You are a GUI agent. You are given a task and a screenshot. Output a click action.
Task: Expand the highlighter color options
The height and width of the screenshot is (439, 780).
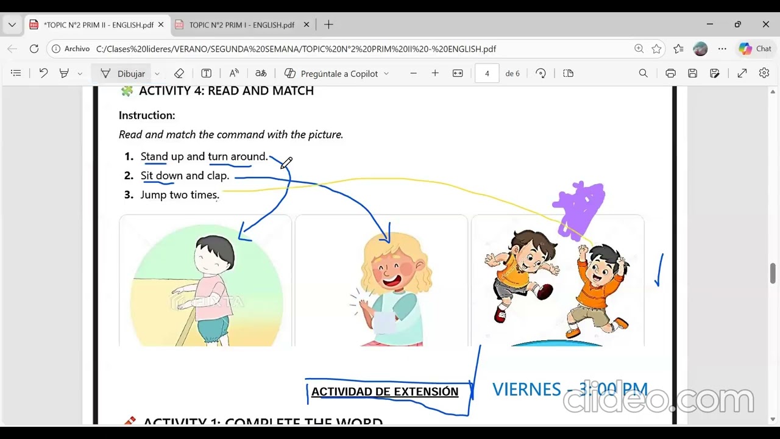80,73
